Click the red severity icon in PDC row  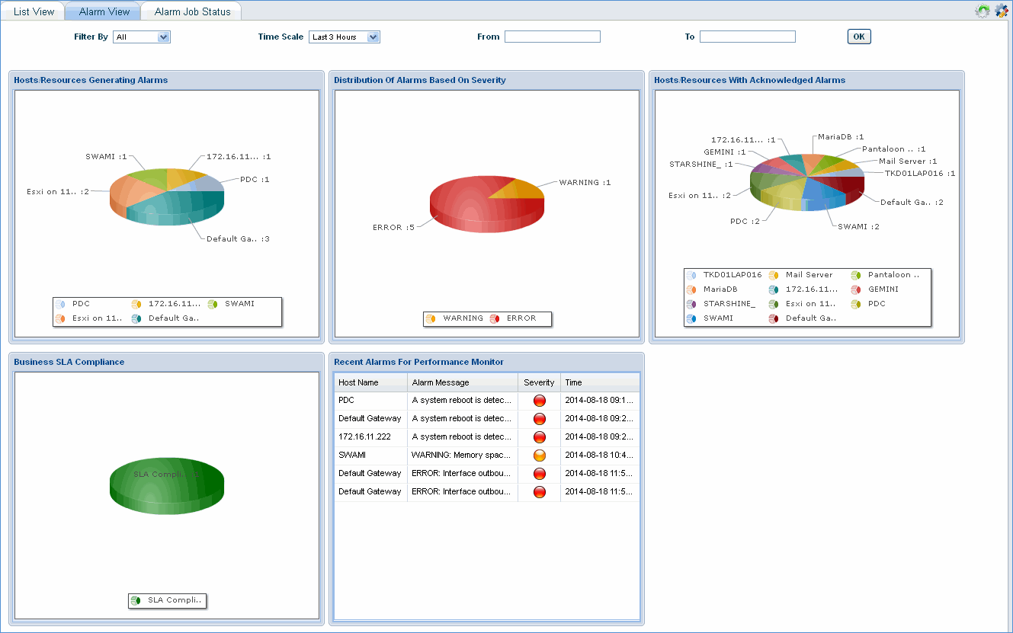540,401
